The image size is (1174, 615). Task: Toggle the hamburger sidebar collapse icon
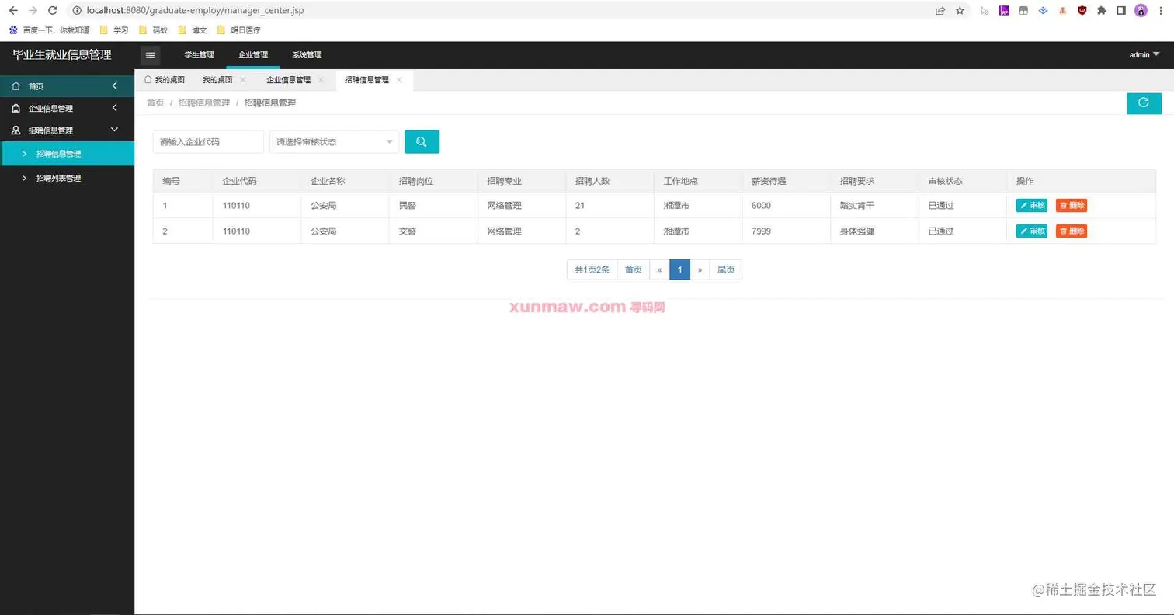click(151, 55)
